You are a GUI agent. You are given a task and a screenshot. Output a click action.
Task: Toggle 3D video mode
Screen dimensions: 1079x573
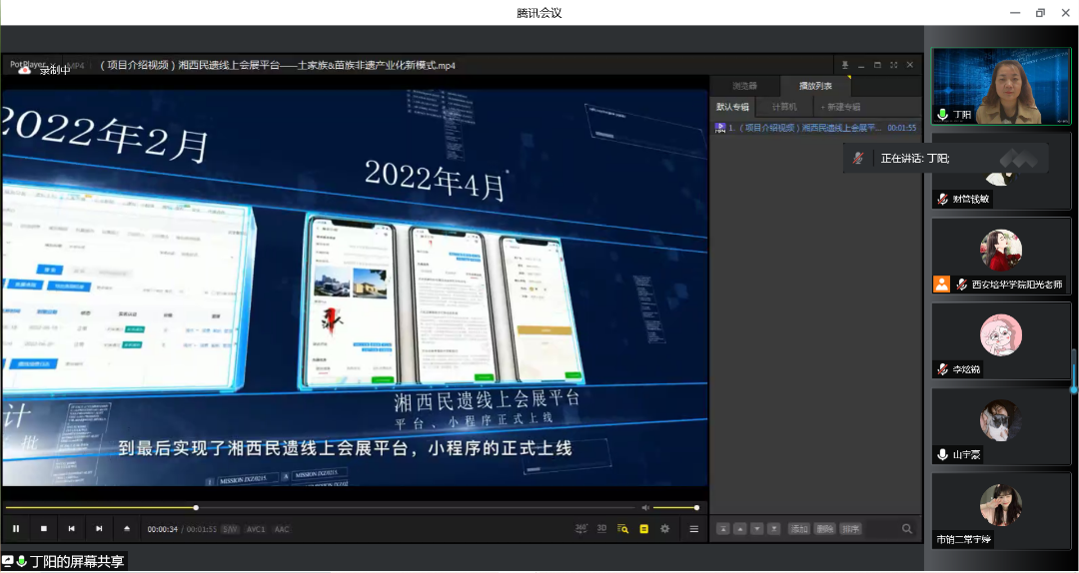click(601, 528)
